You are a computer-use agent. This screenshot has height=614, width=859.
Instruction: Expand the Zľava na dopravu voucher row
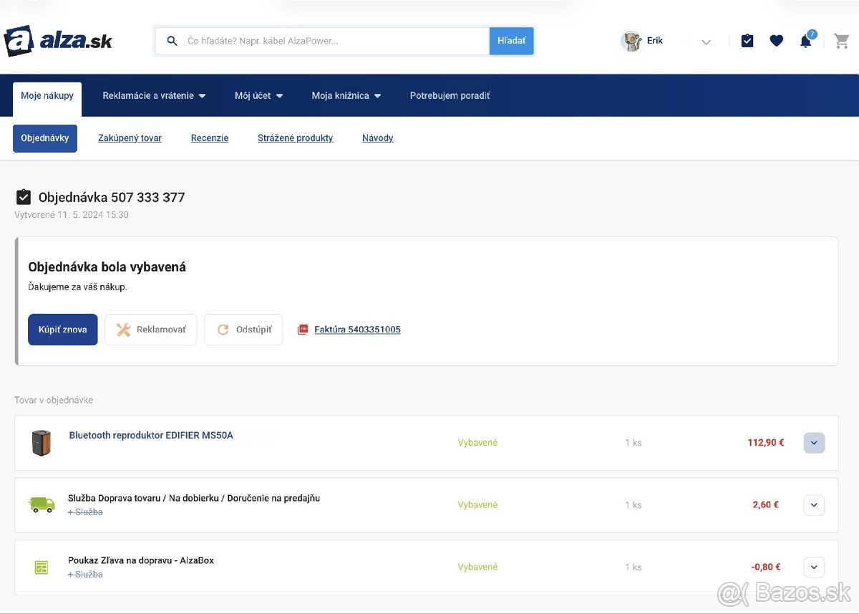tap(814, 567)
